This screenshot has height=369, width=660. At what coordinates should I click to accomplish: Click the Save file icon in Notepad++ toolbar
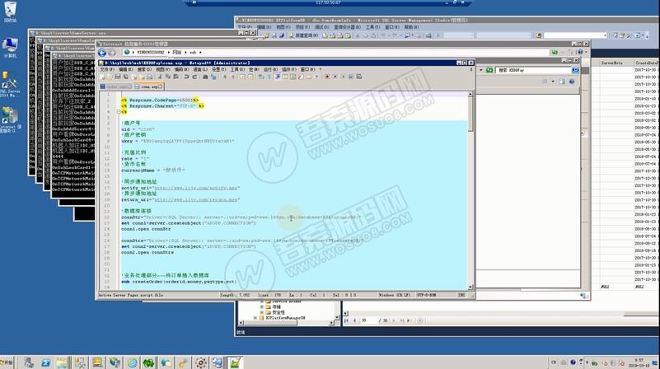(x=118, y=77)
